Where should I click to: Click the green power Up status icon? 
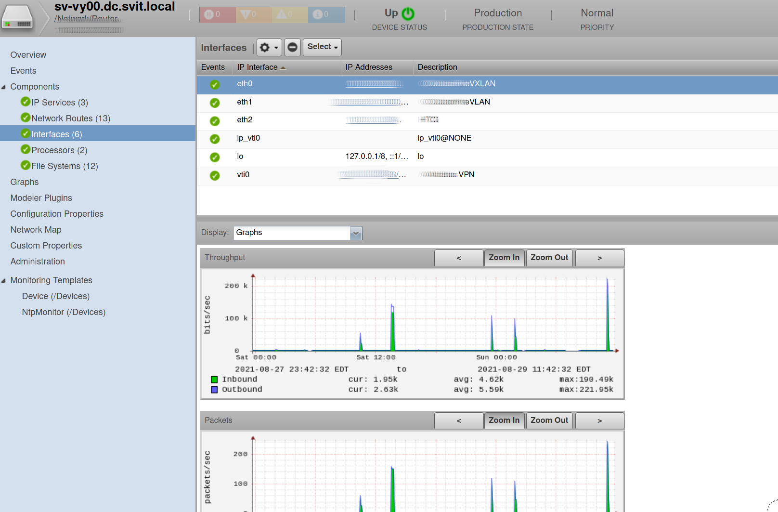[x=408, y=13]
